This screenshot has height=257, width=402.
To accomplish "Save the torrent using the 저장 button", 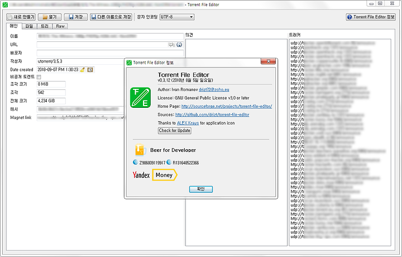I will [75, 17].
